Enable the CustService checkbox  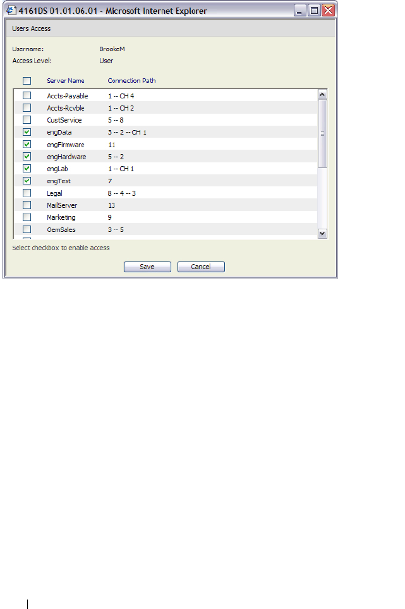click(27, 119)
